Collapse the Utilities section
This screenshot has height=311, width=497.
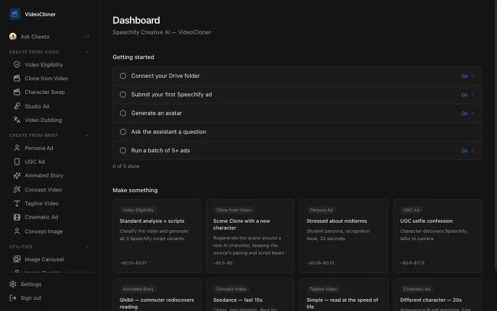click(x=87, y=246)
